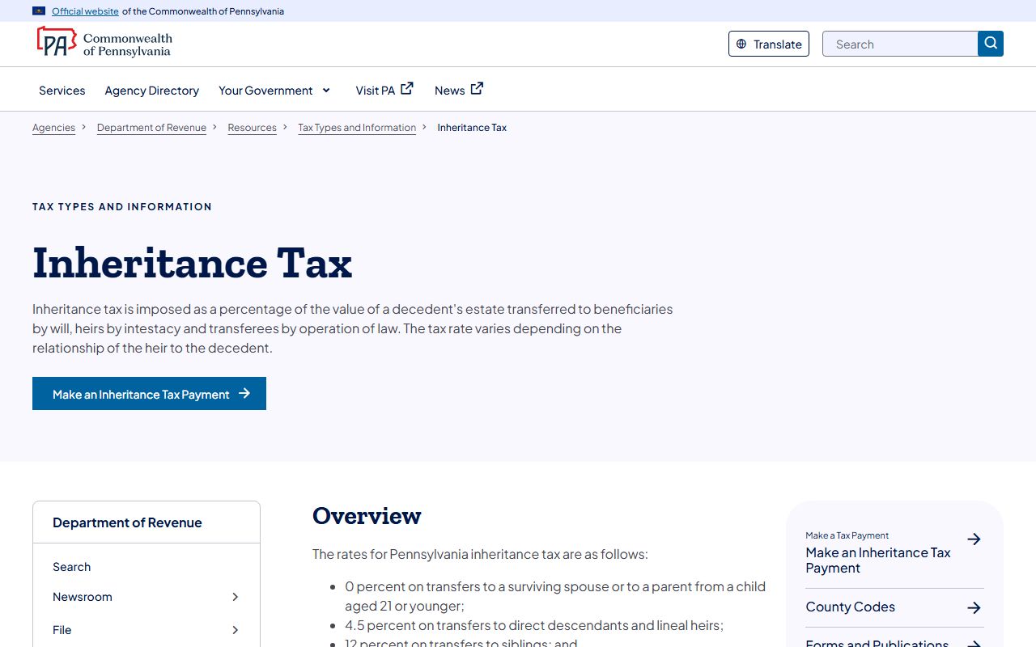1036x647 pixels.
Task: Click the Pennsylvania flag icon in top banner
Action: [x=39, y=11]
